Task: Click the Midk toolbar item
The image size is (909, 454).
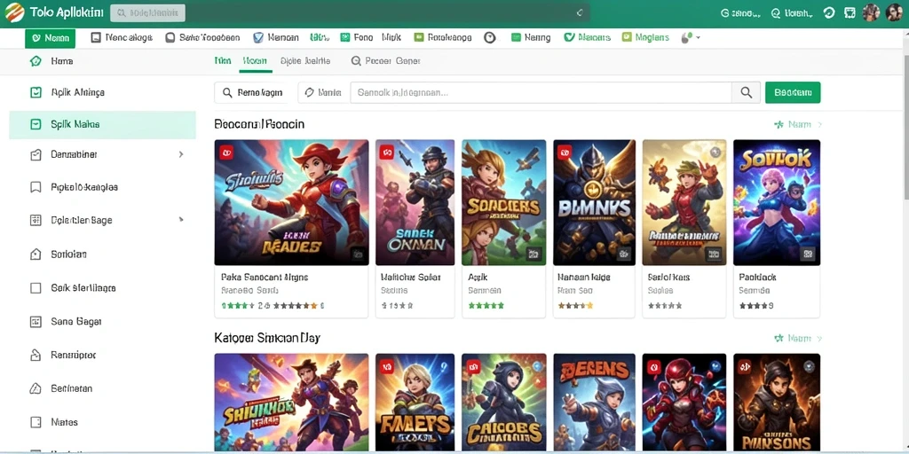Action: tap(391, 37)
